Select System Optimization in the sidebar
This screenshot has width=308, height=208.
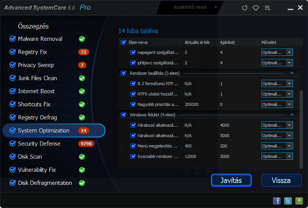[x=54, y=131]
